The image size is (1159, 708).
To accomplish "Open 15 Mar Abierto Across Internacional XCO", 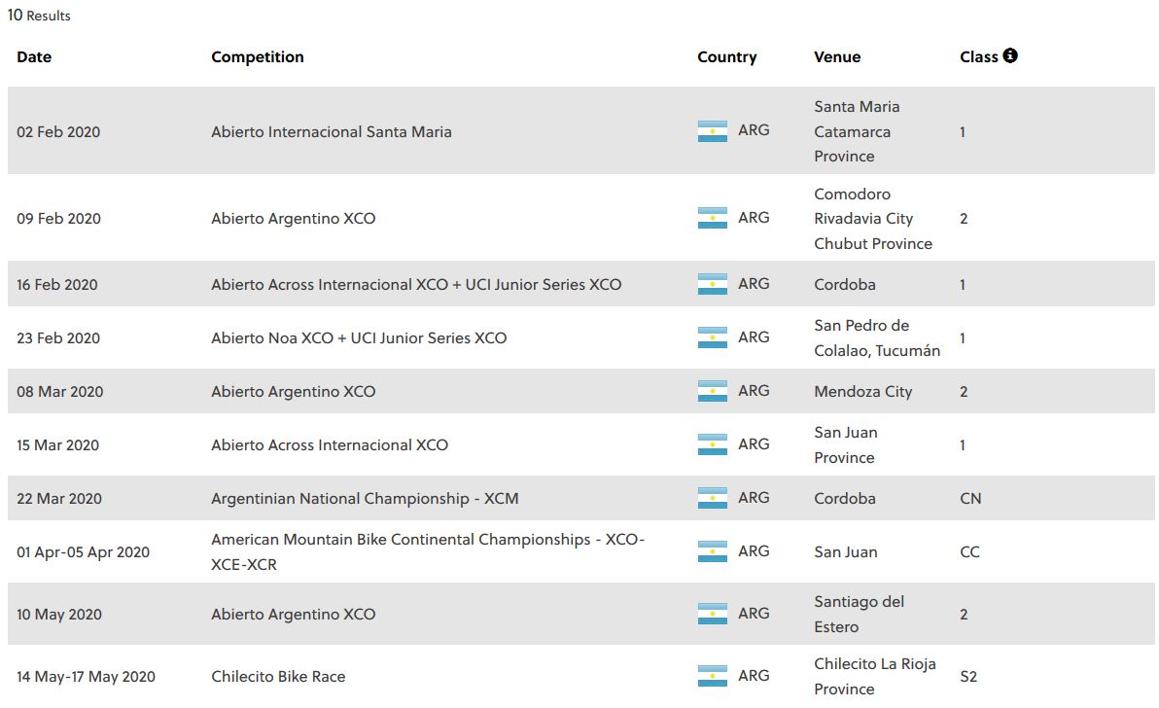I will (330, 444).
